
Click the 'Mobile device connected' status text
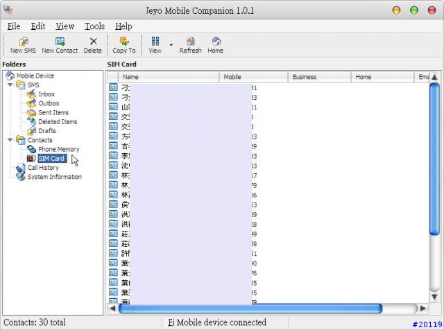coord(221,322)
